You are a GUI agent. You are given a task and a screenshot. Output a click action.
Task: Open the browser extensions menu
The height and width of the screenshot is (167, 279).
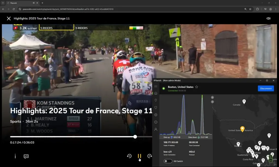click(x=257, y=9)
